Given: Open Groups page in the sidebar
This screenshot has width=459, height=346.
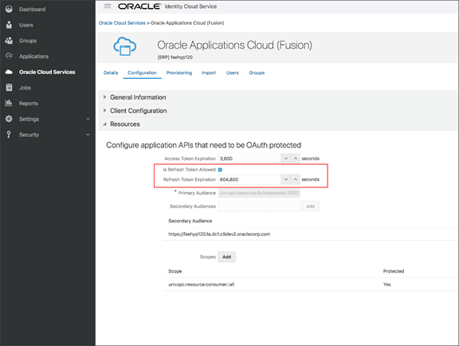Looking at the screenshot, I should (x=28, y=41).
